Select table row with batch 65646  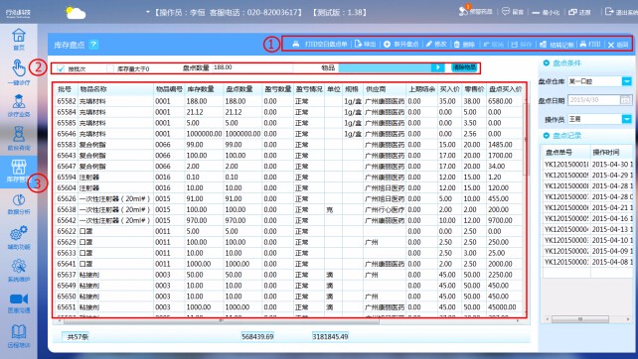point(288,134)
